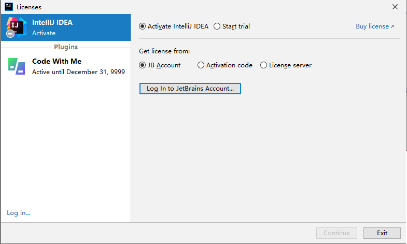407x244 pixels.
Task: Click the 'Get license from:' label
Action: [x=164, y=51]
